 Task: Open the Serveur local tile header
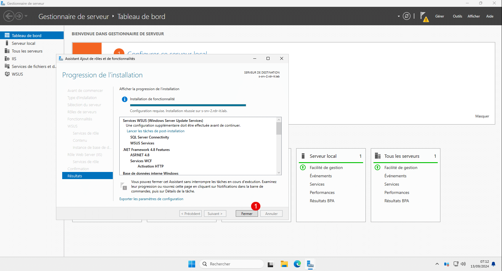click(x=331, y=156)
